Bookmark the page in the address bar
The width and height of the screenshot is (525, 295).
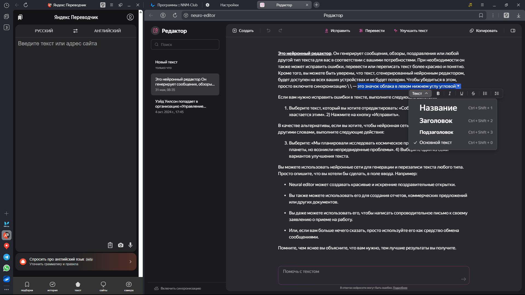pyautogui.click(x=481, y=15)
